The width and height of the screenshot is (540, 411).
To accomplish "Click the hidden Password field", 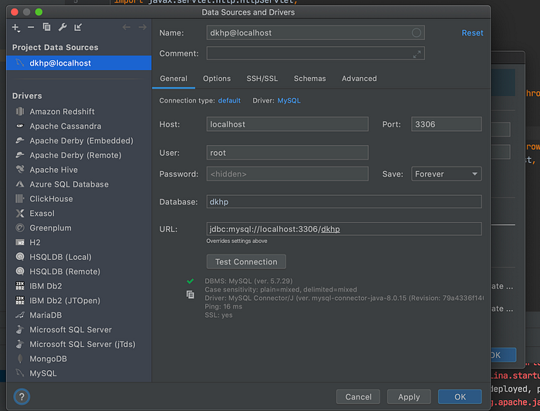I will click(288, 173).
